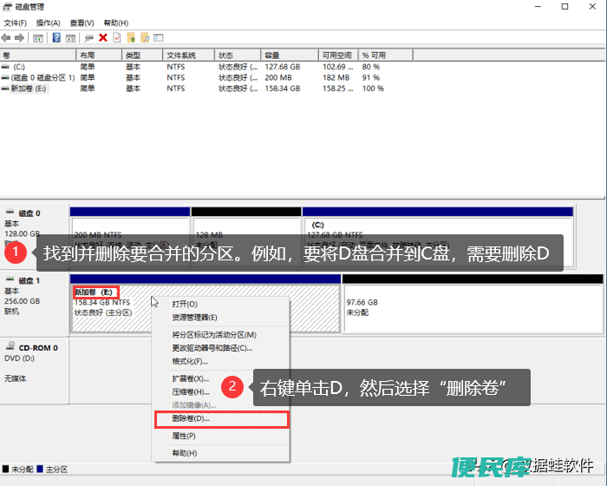Viewport: 607px width, 486px height.
Task: Click the folder with magnifier icon
Action: pyautogui.click(x=145, y=37)
